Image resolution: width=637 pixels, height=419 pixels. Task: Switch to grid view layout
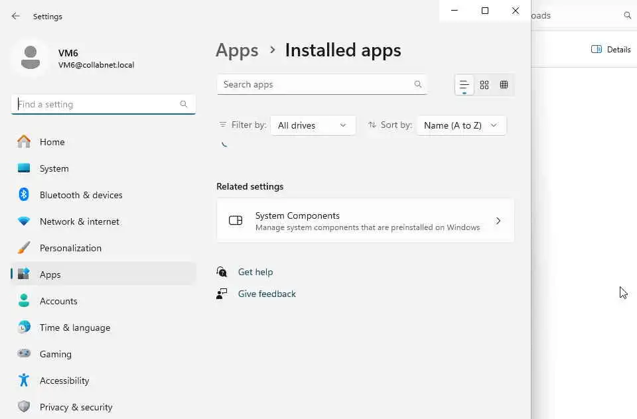click(484, 85)
